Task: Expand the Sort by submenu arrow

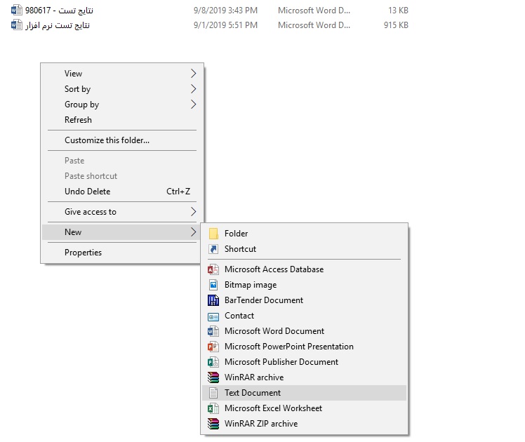Action: 193,88
